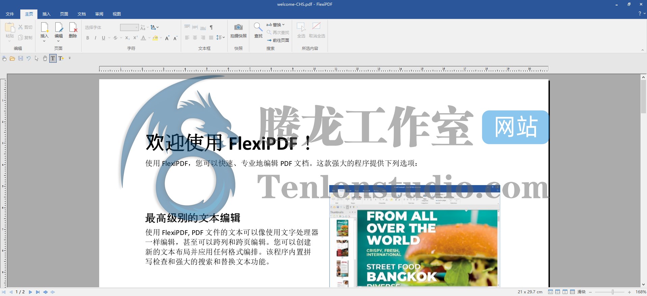The height and width of the screenshot is (296, 647).
Task: Click the fit page width view icon
Action: coord(558,292)
